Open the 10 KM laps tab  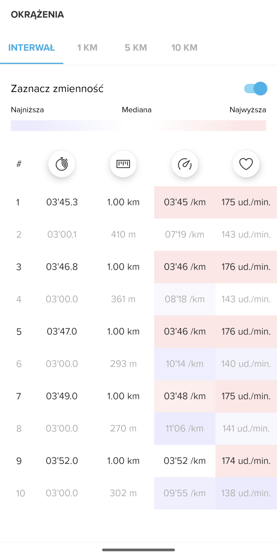tap(184, 48)
